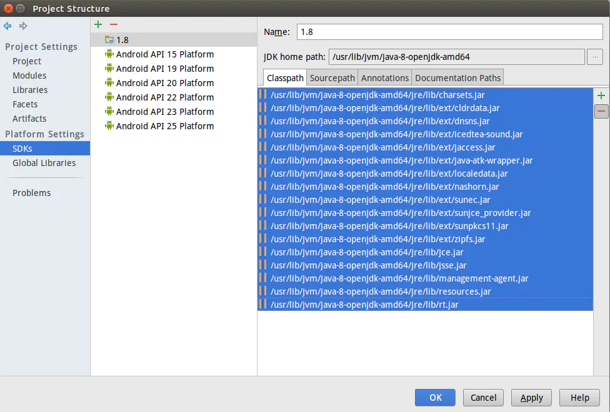
Task: Add a new SDK with the green plus
Action: [98, 24]
